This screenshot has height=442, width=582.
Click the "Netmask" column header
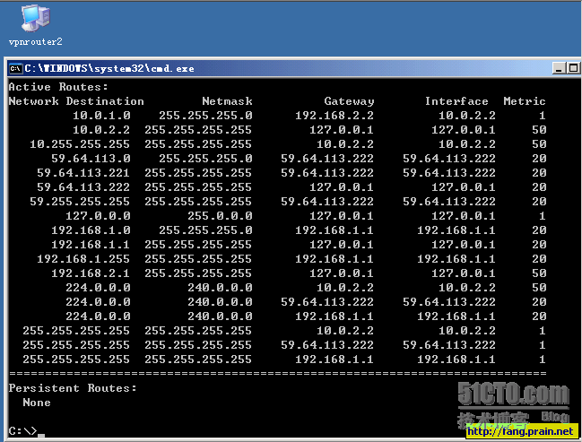tap(227, 101)
